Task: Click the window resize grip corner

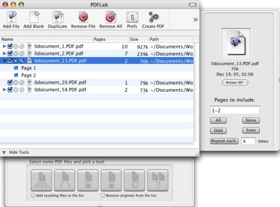Action: [x=197, y=154]
